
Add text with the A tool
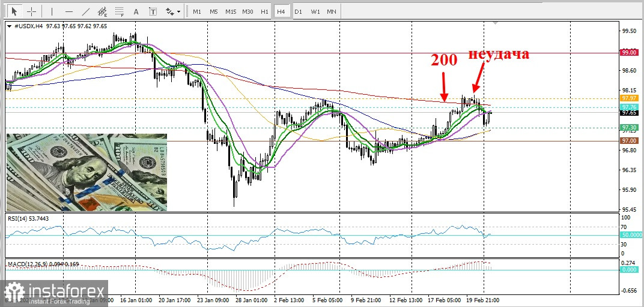click(x=136, y=12)
